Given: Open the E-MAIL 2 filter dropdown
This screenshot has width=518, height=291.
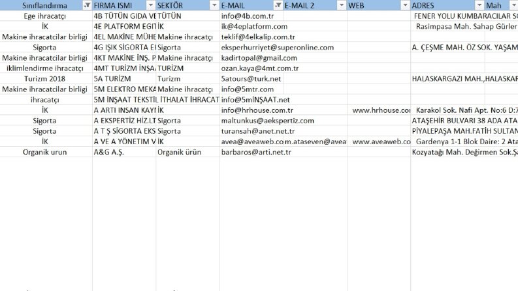Looking at the screenshot, I should pos(342,5).
